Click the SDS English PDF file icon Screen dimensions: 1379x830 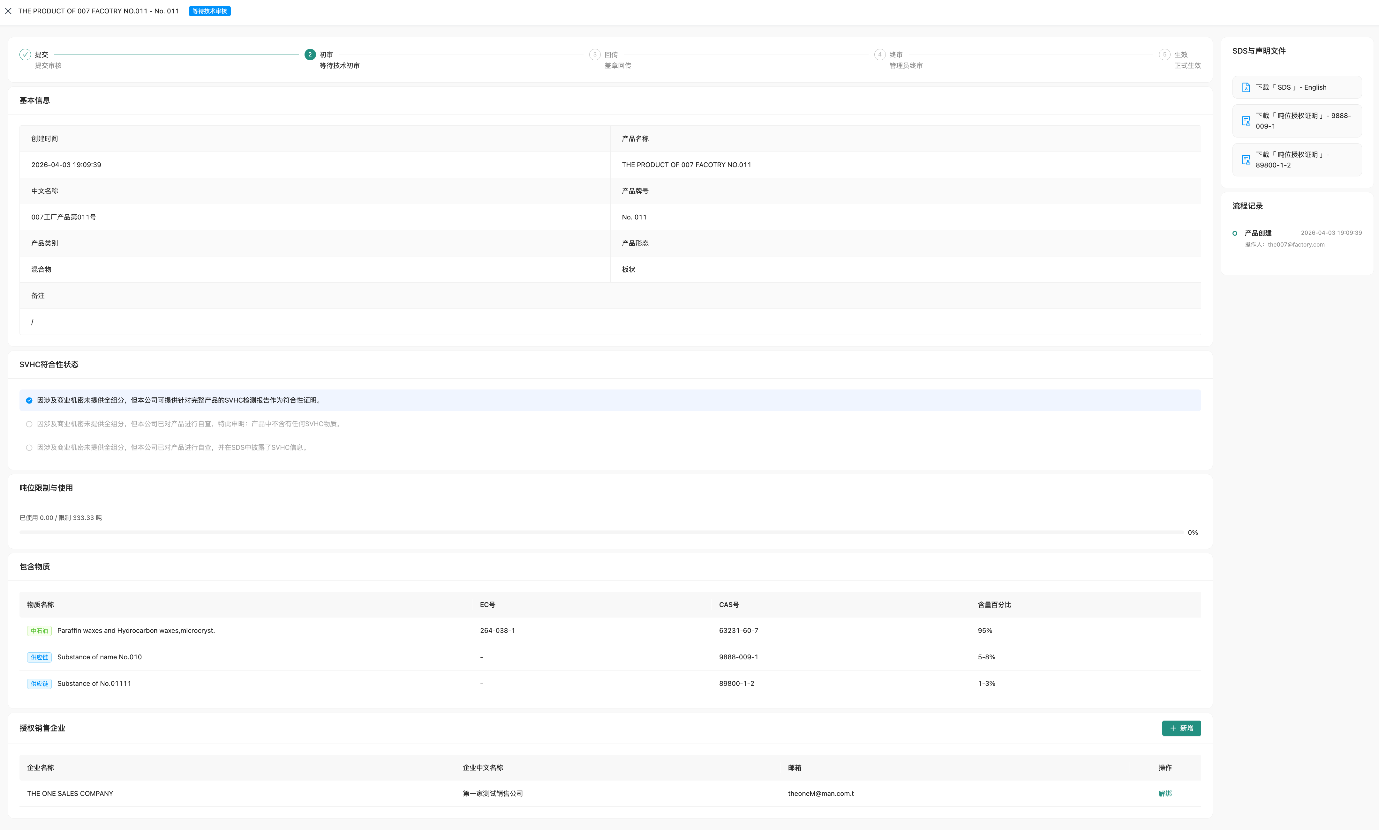(x=1246, y=87)
